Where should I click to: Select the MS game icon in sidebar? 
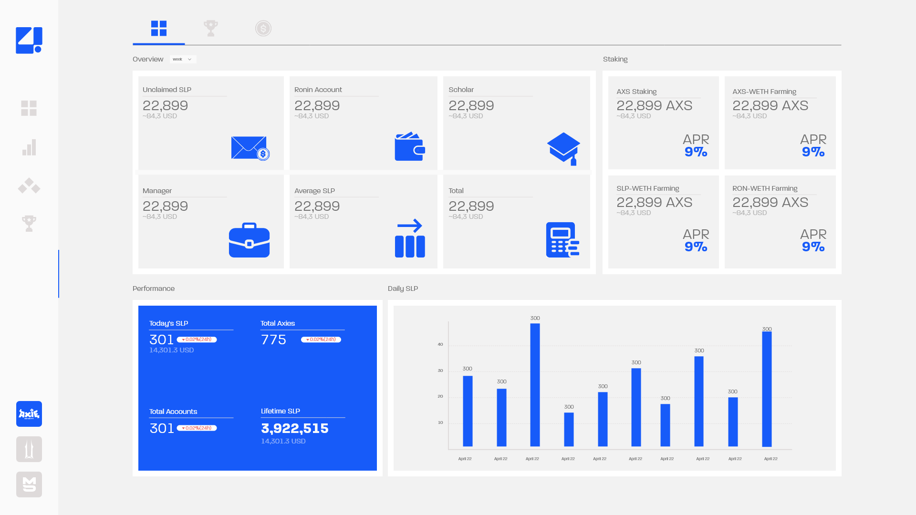[29, 484]
